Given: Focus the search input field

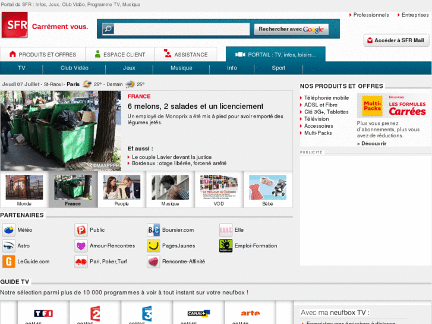Looking at the screenshot, I should (x=182, y=29).
